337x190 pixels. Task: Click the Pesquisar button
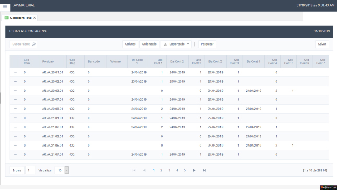(207, 44)
